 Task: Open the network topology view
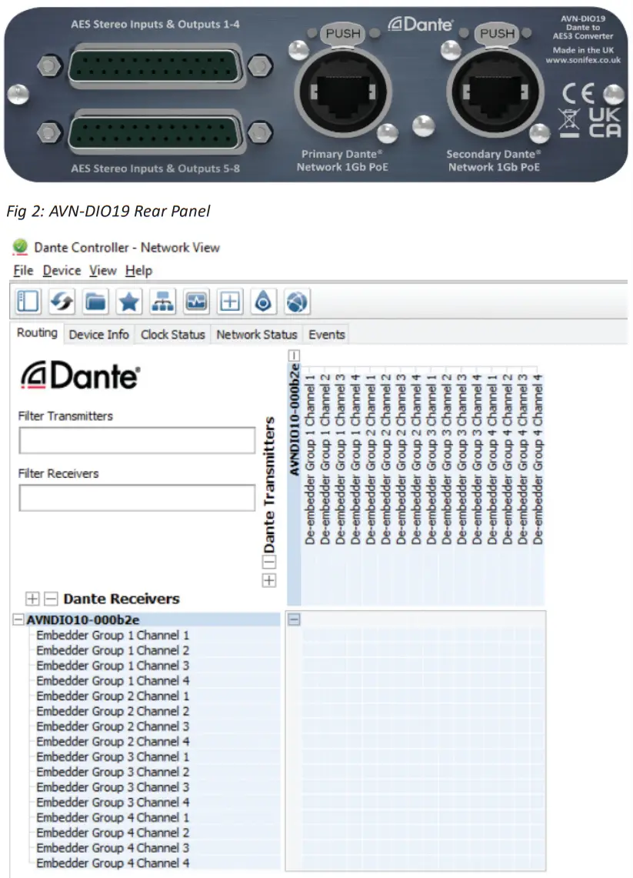(161, 301)
